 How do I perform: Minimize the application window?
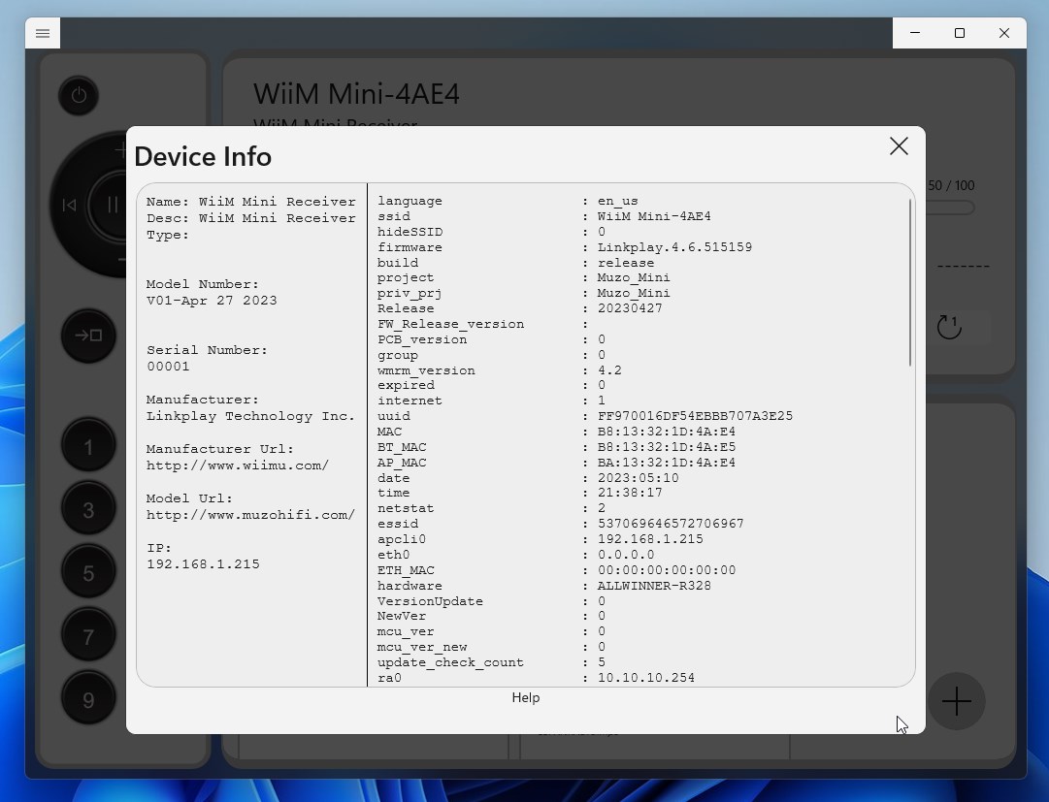(915, 33)
